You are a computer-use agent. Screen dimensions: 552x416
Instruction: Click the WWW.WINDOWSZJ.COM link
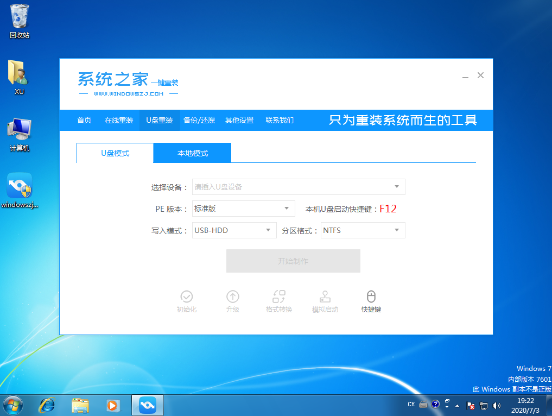point(129,94)
